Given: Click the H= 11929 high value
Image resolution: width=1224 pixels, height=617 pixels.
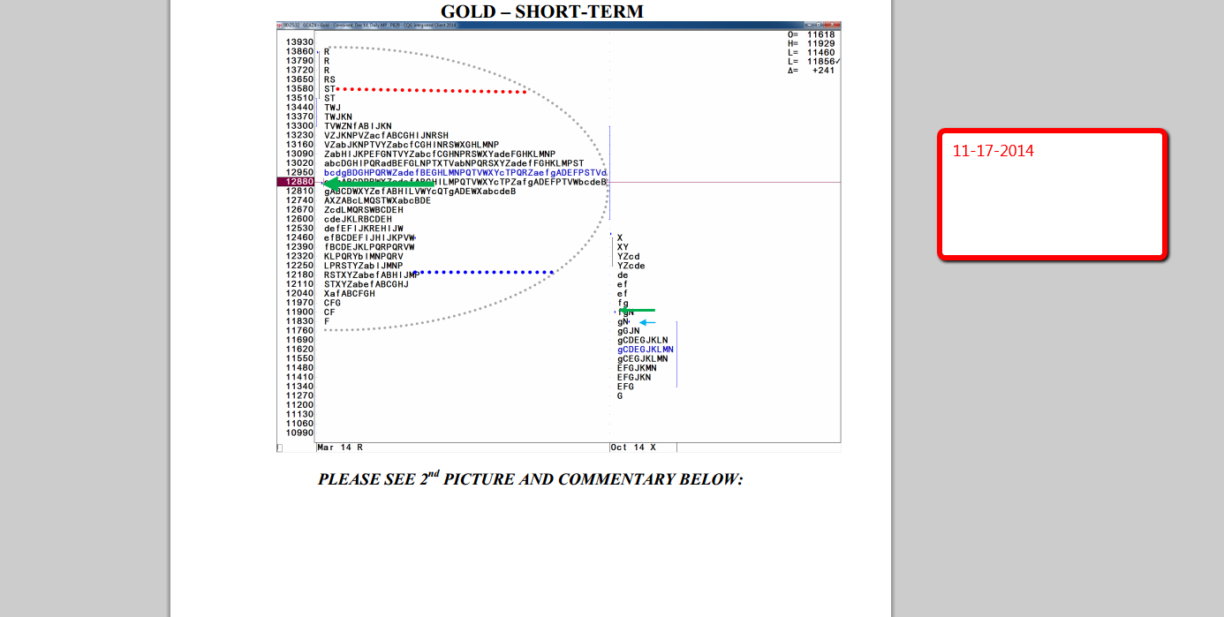Looking at the screenshot, I should pyautogui.click(x=811, y=43).
